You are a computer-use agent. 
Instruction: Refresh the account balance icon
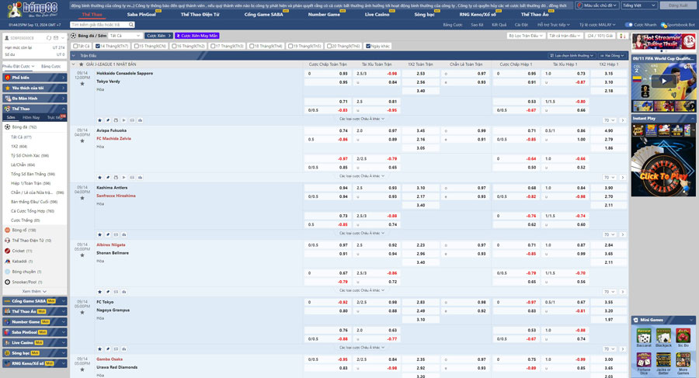pos(49,38)
